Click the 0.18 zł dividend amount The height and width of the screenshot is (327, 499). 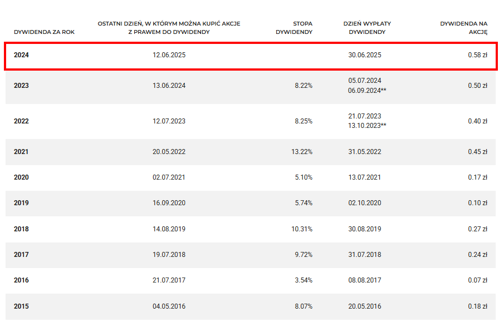[477, 306]
